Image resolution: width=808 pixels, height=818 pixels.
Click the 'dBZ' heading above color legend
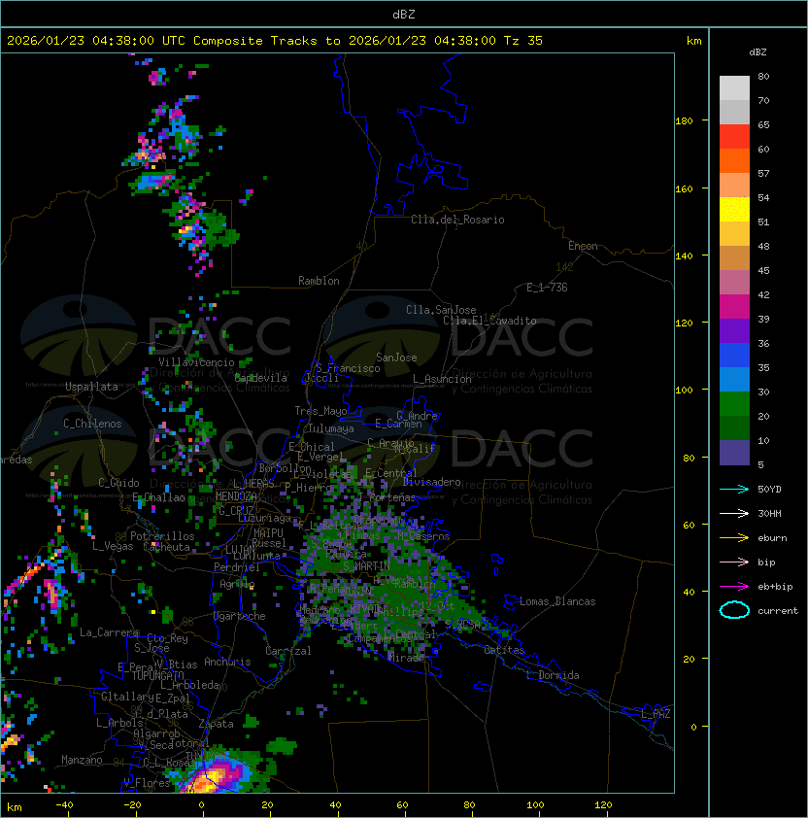[757, 52]
